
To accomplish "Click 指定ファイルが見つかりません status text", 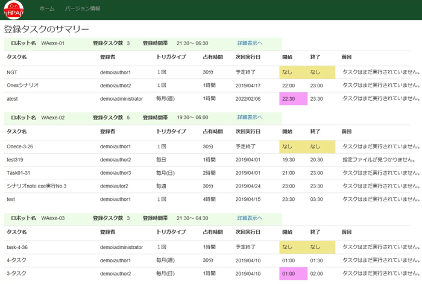I will [x=378, y=160].
